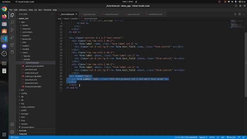Viewport: 247px width, 139px height.
Task: Switch to the edit.html.erb tab
Action: [x=89, y=14]
